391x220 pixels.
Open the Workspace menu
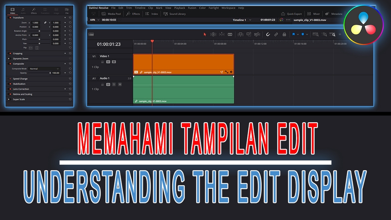click(x=228, y=8)
